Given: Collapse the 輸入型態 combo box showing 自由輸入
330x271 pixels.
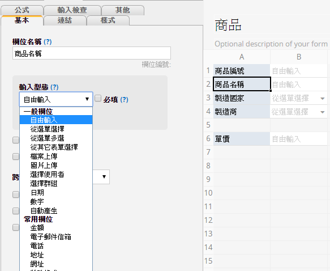Looking at the screenshot, I should pos(56,99).
